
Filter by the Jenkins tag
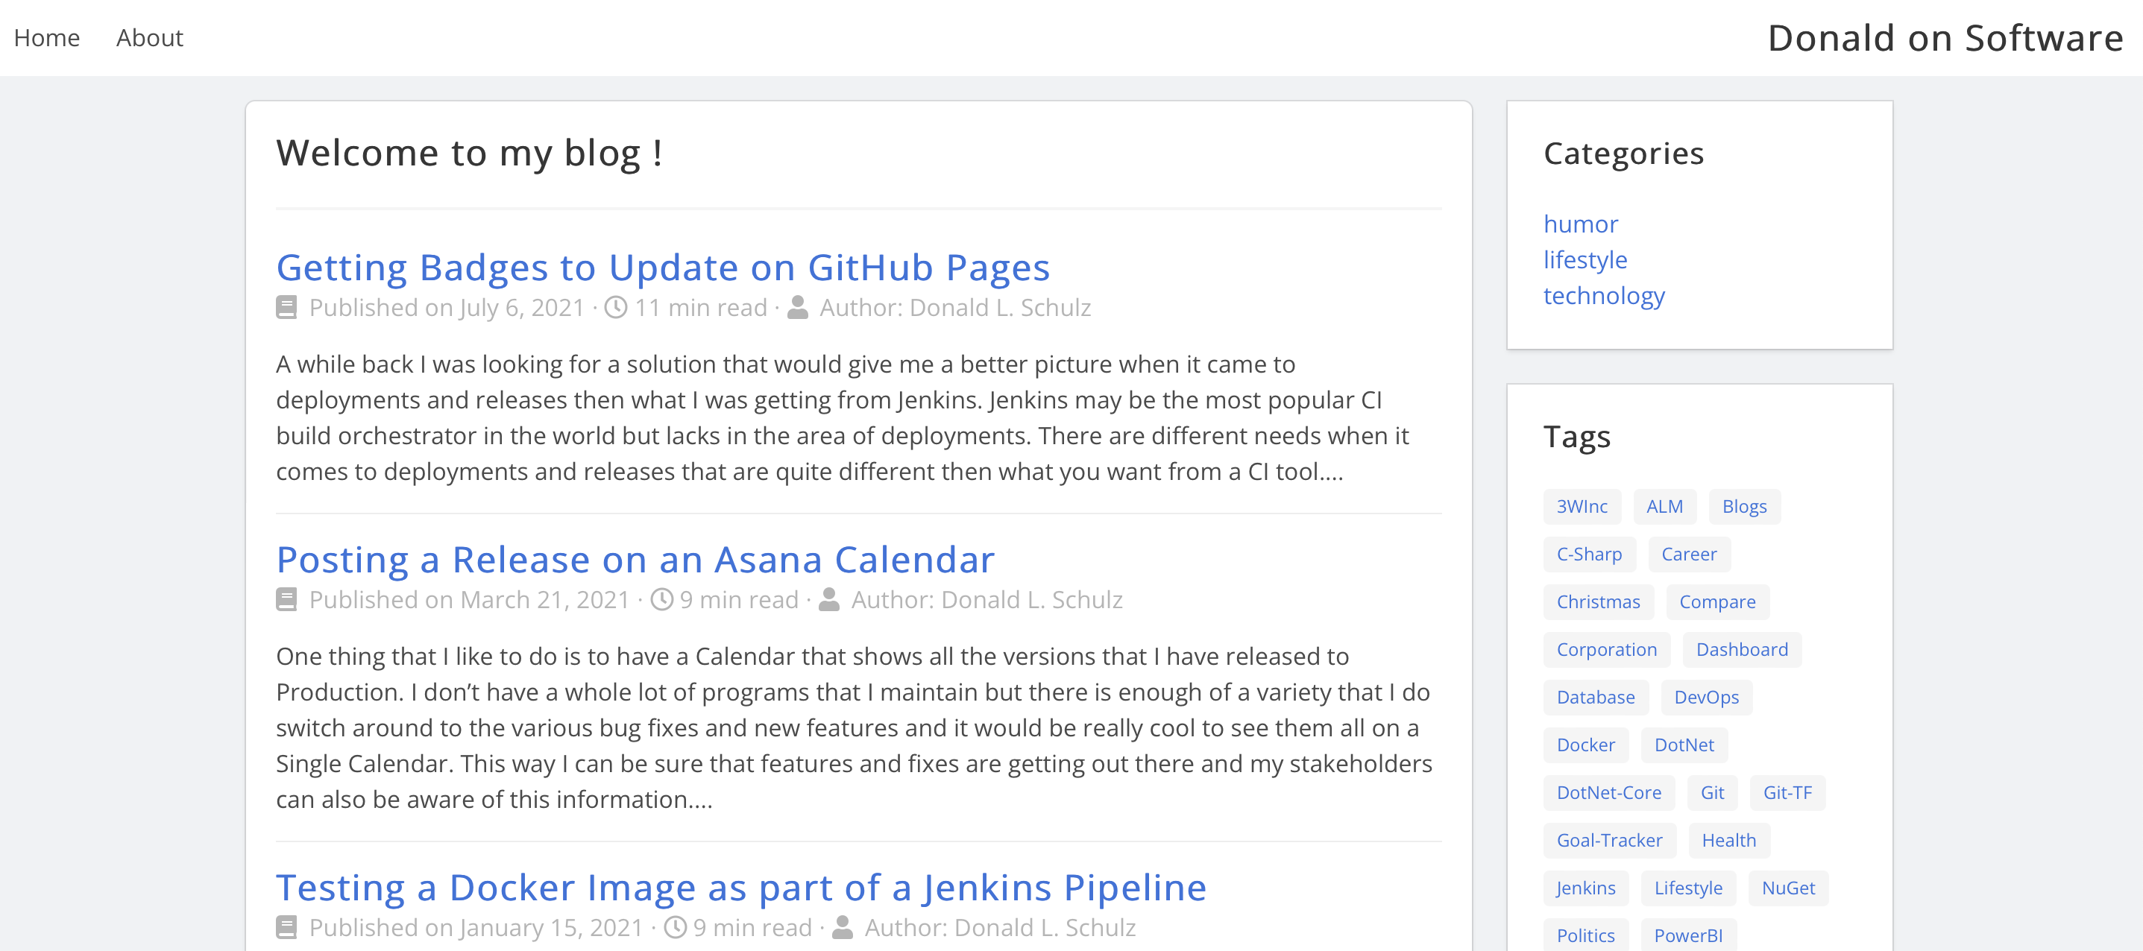coord(1585,888)
